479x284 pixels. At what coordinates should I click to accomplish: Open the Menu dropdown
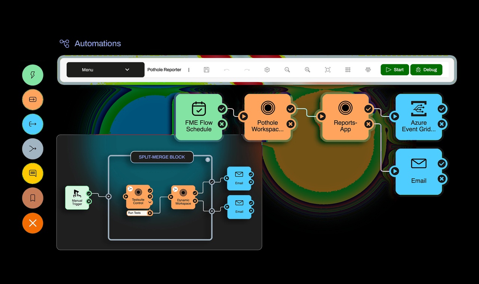click(x=106, y=70)
